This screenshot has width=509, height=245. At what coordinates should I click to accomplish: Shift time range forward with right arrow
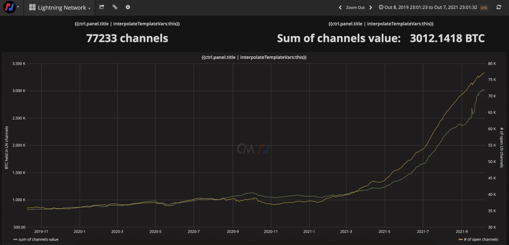point(370,8)
